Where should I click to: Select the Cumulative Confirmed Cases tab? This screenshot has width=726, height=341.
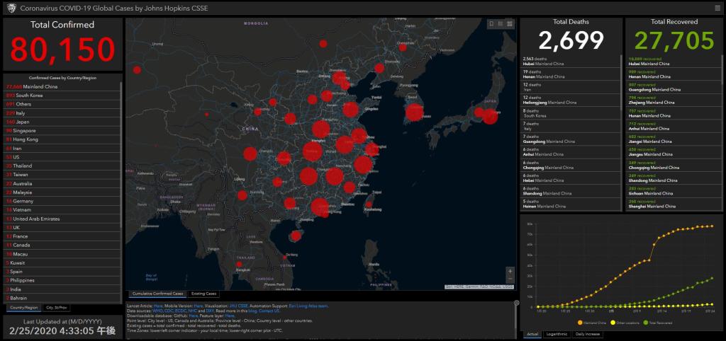[157, 294]
